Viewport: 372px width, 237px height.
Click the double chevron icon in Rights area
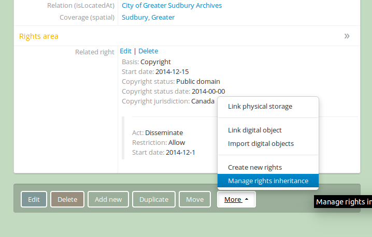coord(347,36)
